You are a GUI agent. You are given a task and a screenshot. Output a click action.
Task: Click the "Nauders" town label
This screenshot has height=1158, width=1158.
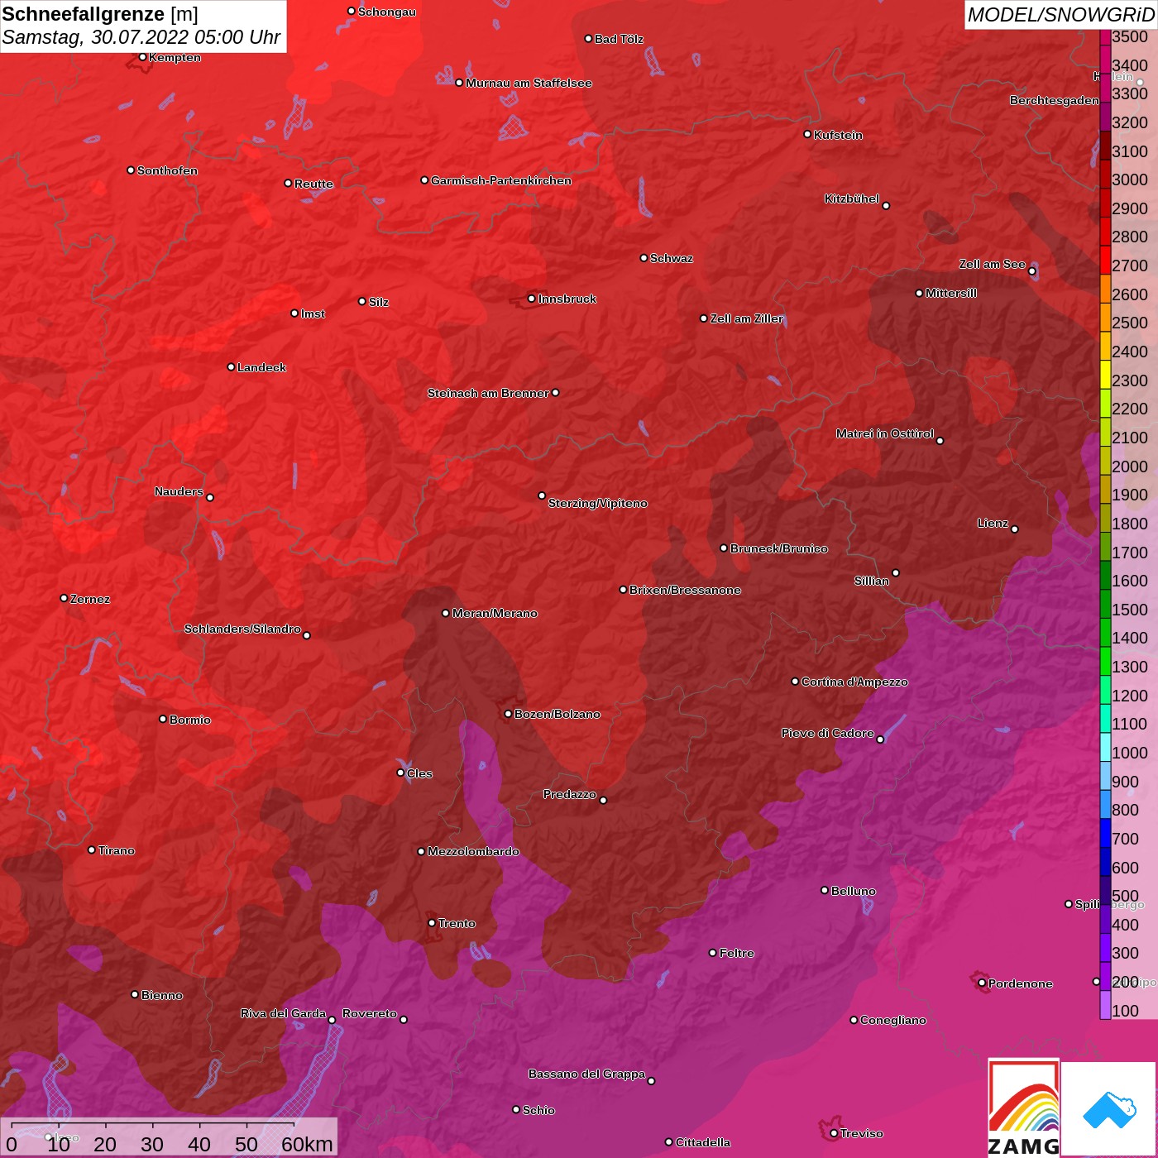[179, 491]
